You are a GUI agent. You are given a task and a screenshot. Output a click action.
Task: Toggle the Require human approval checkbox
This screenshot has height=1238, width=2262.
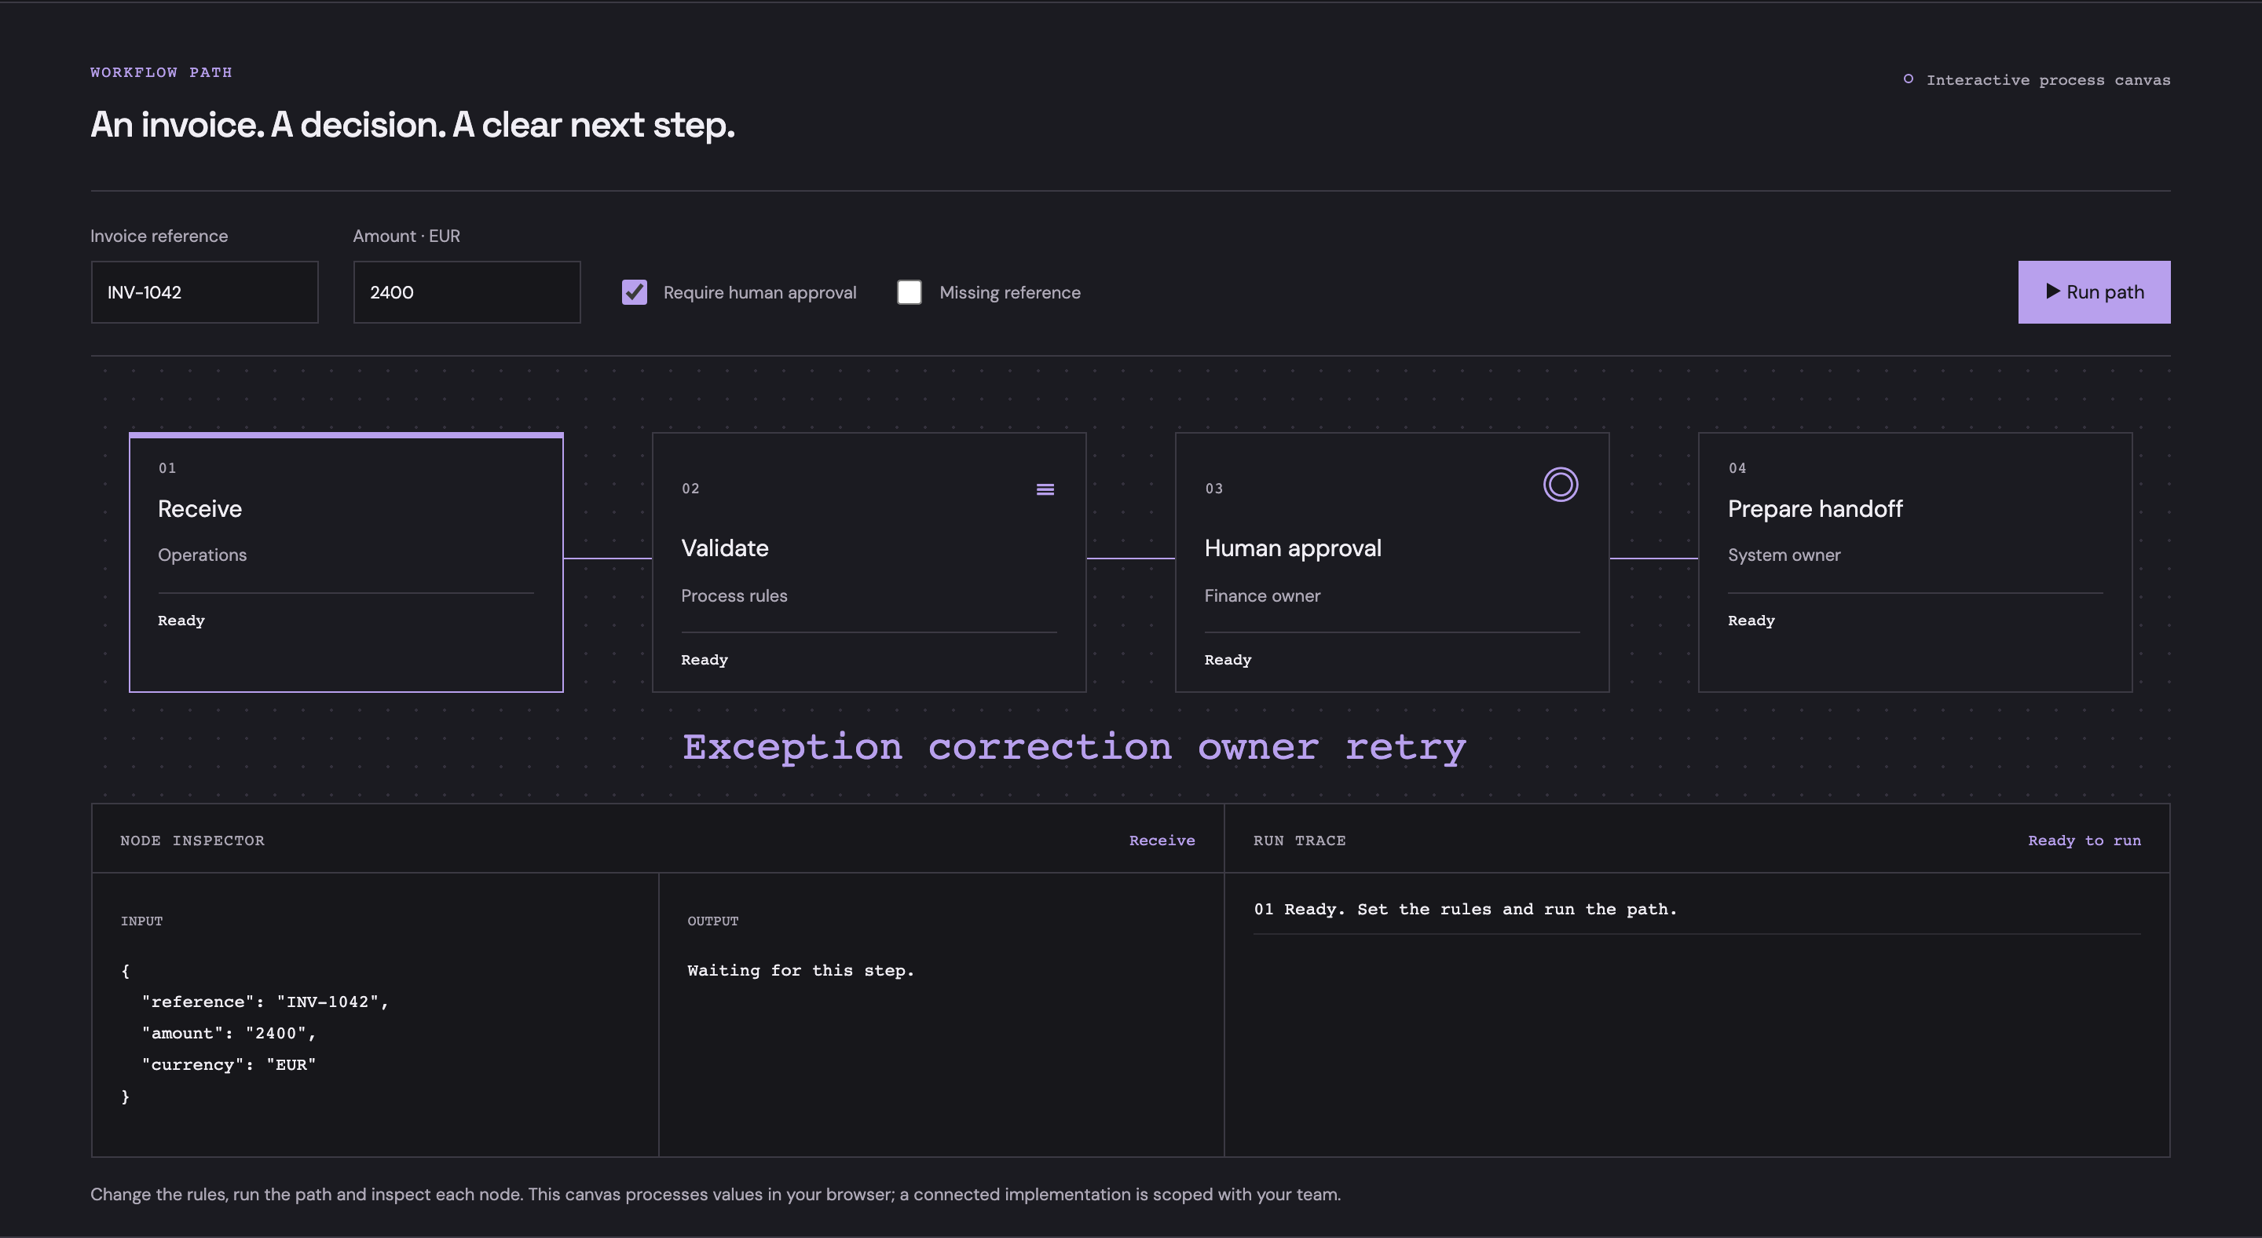634,292
